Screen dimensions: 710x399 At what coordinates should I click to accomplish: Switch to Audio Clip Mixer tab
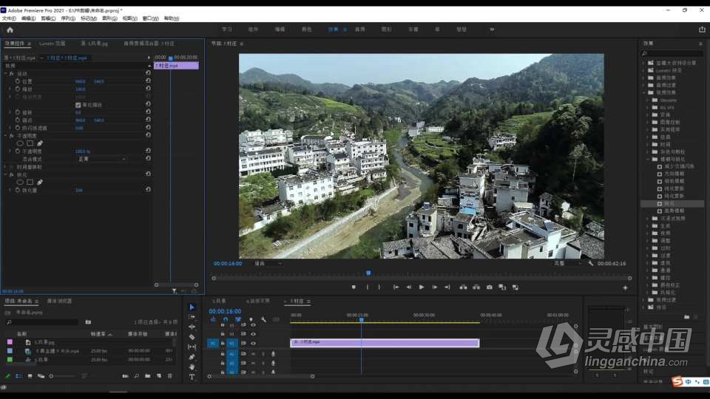pyautogui.click(x=149, y=44)
